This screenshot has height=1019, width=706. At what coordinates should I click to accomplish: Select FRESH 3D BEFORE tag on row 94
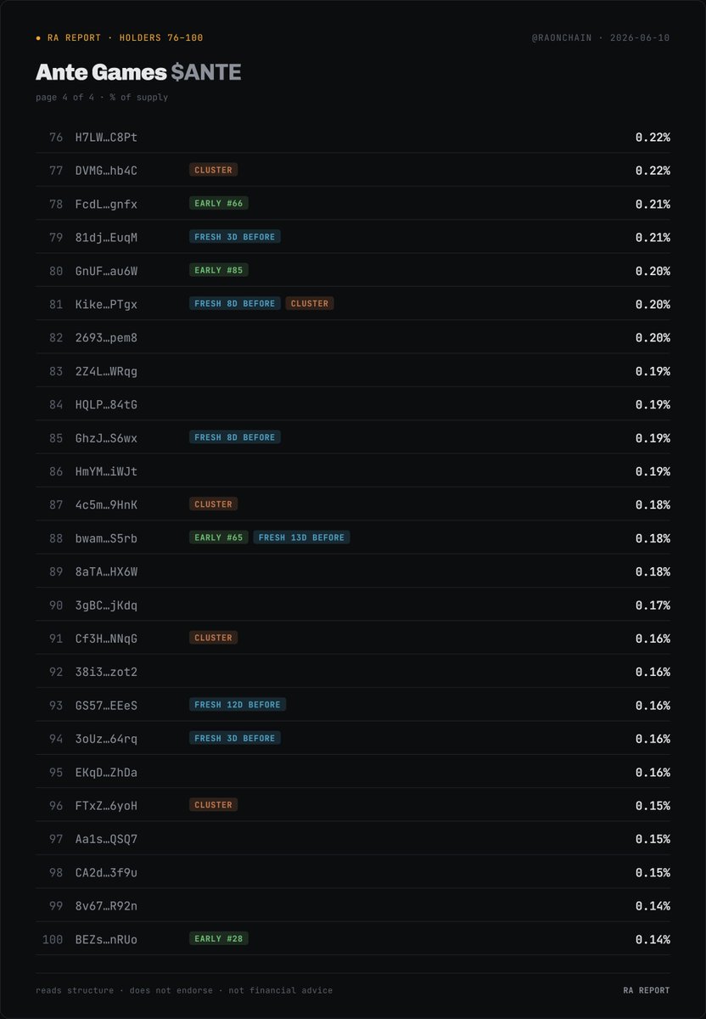pos(235,739)
